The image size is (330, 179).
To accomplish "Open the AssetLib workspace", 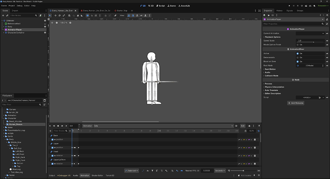I will pos(184,6).
